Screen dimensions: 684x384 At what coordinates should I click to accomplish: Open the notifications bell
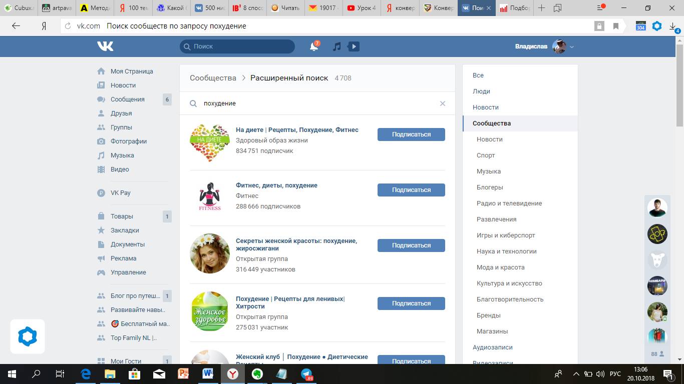click(x=314, y=46)
